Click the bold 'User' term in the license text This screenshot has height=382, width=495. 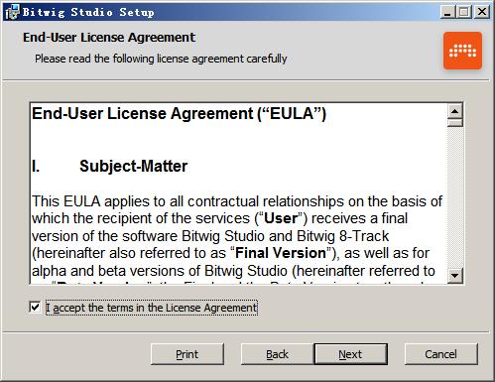[281, 218]
